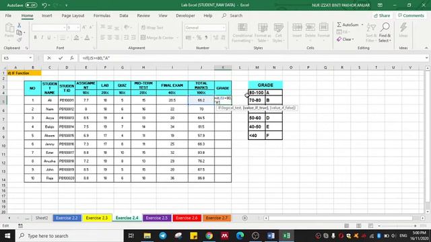Open Find & Select menu
This screenshot has width=431, height=242.
[385, 33]
